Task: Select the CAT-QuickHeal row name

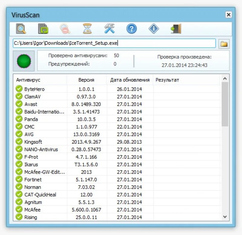Action: [40, 194]
